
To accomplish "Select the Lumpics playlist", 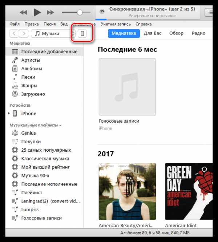I will pos(30,210).
